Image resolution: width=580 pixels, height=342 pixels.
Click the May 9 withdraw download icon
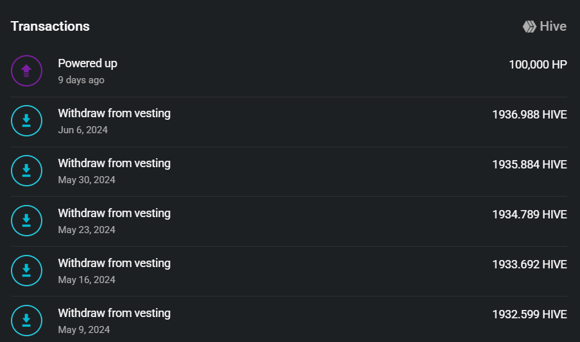(x=26, y=320)
